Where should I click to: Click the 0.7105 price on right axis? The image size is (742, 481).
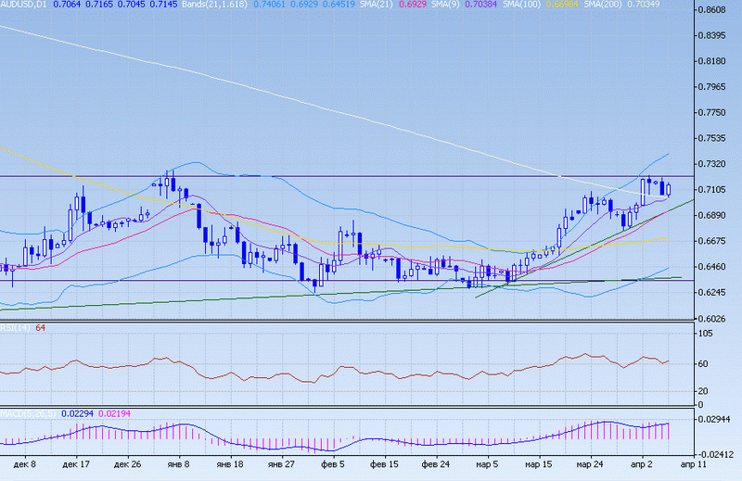click(x=718, y=190)
